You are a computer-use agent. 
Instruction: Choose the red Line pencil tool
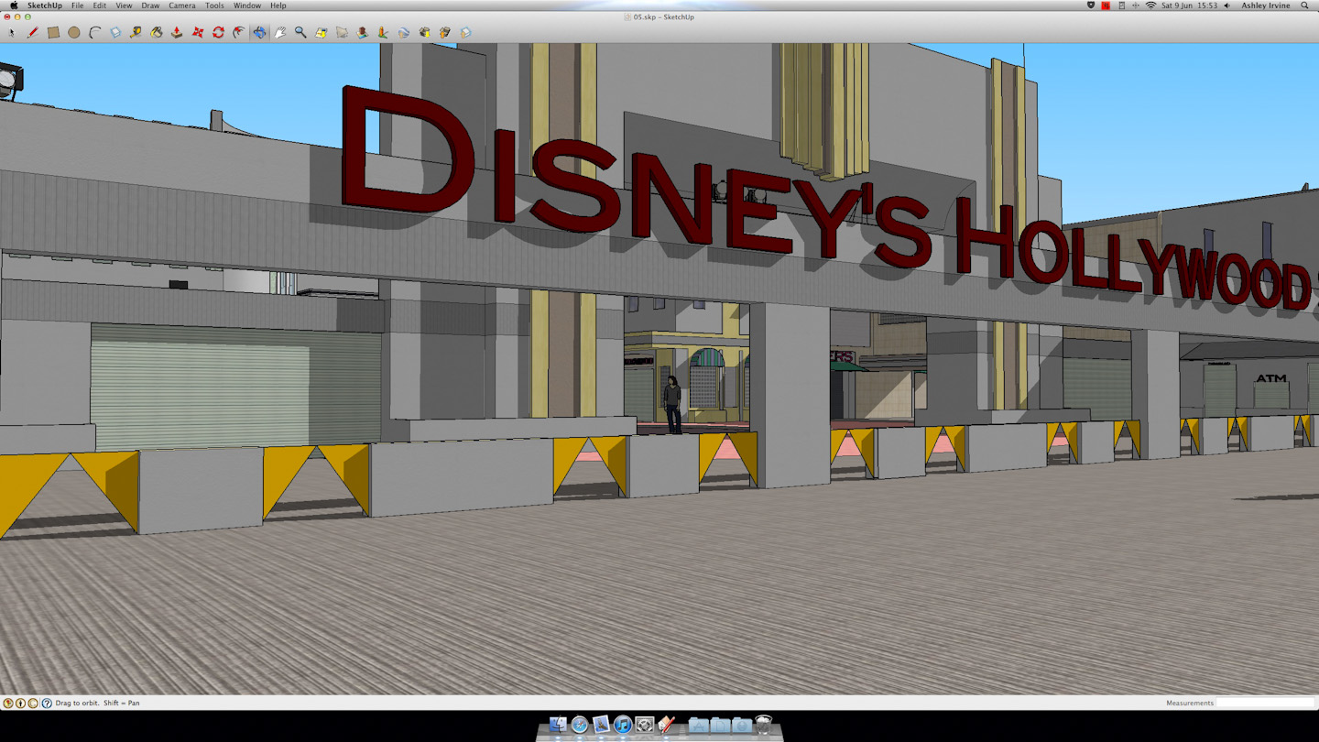32,32
